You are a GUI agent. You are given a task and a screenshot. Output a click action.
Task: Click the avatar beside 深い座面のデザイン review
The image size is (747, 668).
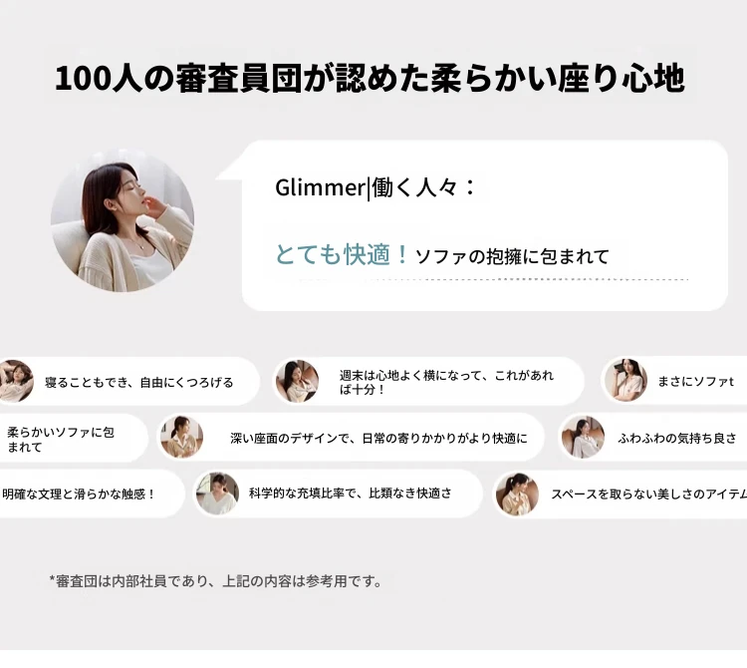coord(181,437)
